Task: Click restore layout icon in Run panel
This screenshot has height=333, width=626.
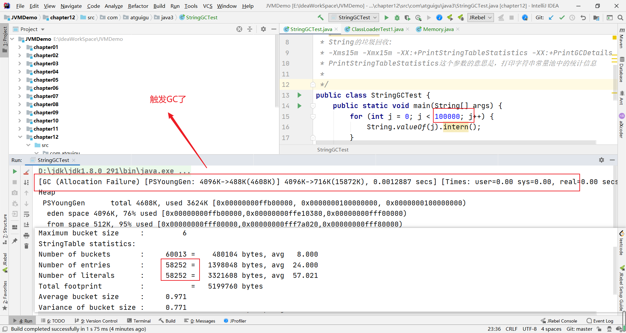Action: [x=15, y=227]
